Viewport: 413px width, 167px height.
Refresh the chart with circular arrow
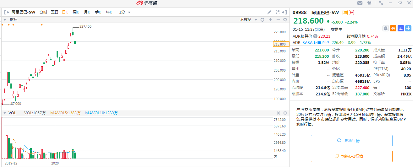263,20
